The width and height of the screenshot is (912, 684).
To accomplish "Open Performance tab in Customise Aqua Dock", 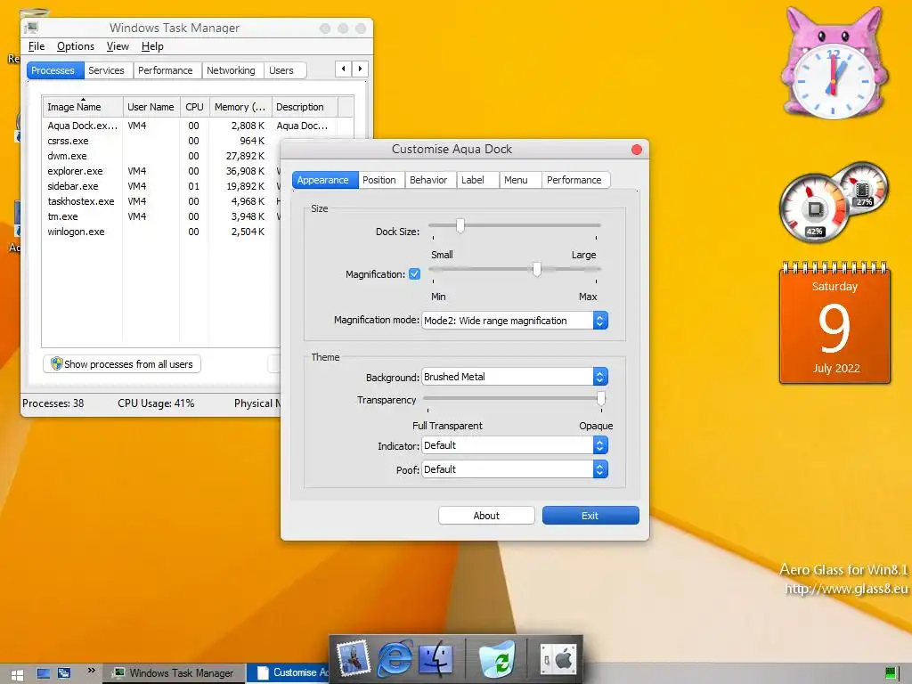I will pyautogui.click(x=574, y=180).
